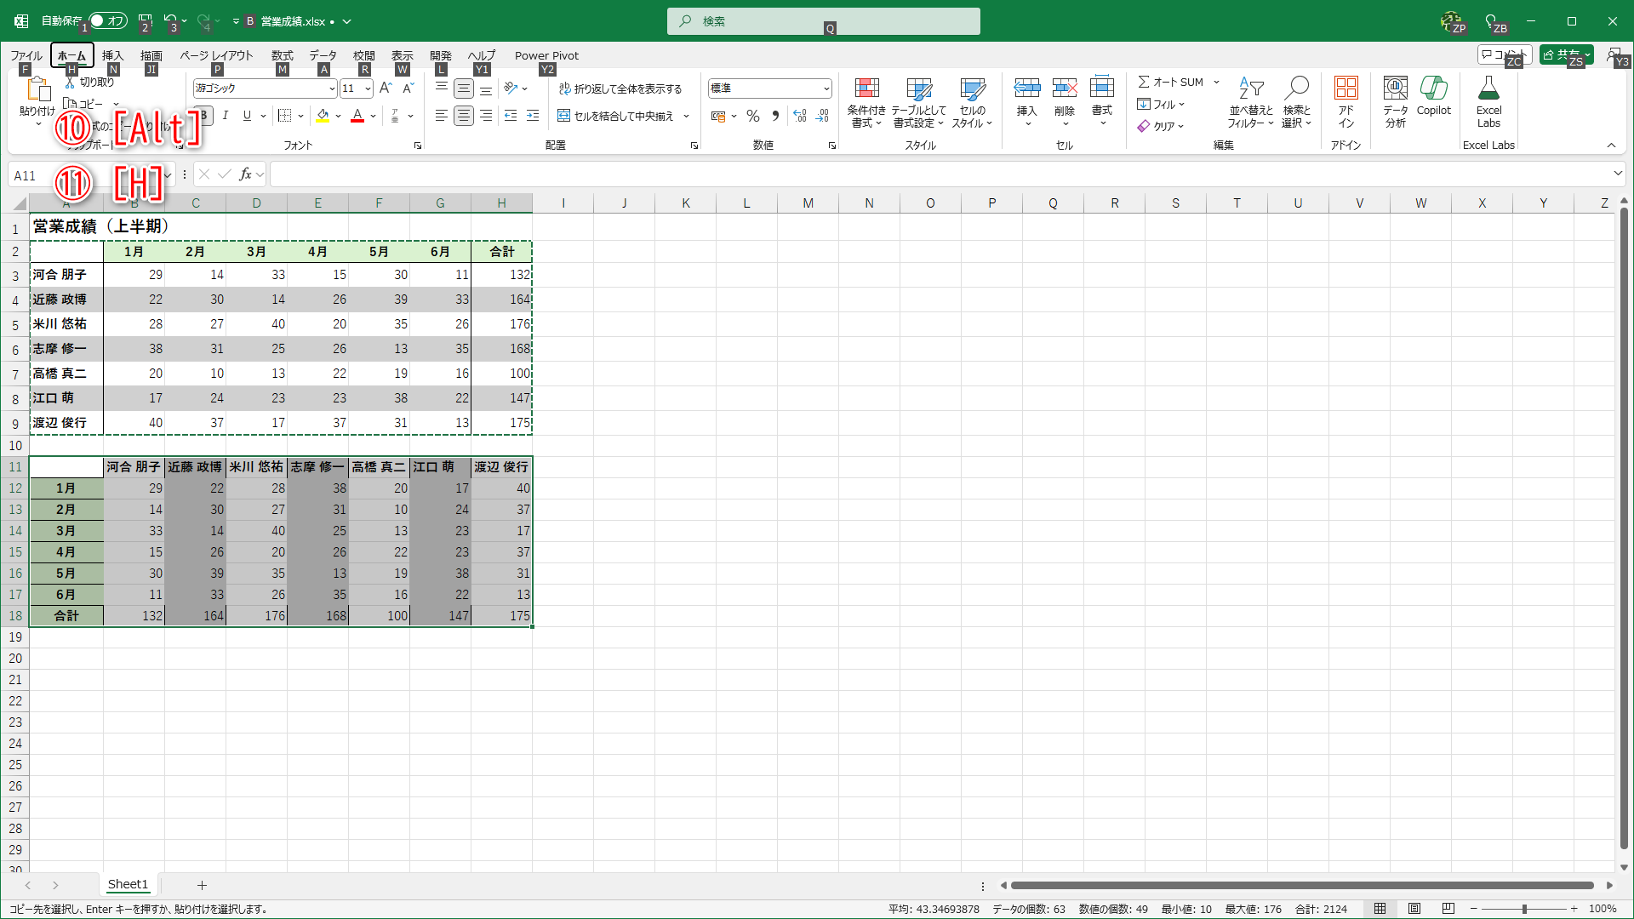Image resolution: width=1634 pixels, height=919 pixels.
Task: Open the Data ribbon tab
Action: click(323, 55)
